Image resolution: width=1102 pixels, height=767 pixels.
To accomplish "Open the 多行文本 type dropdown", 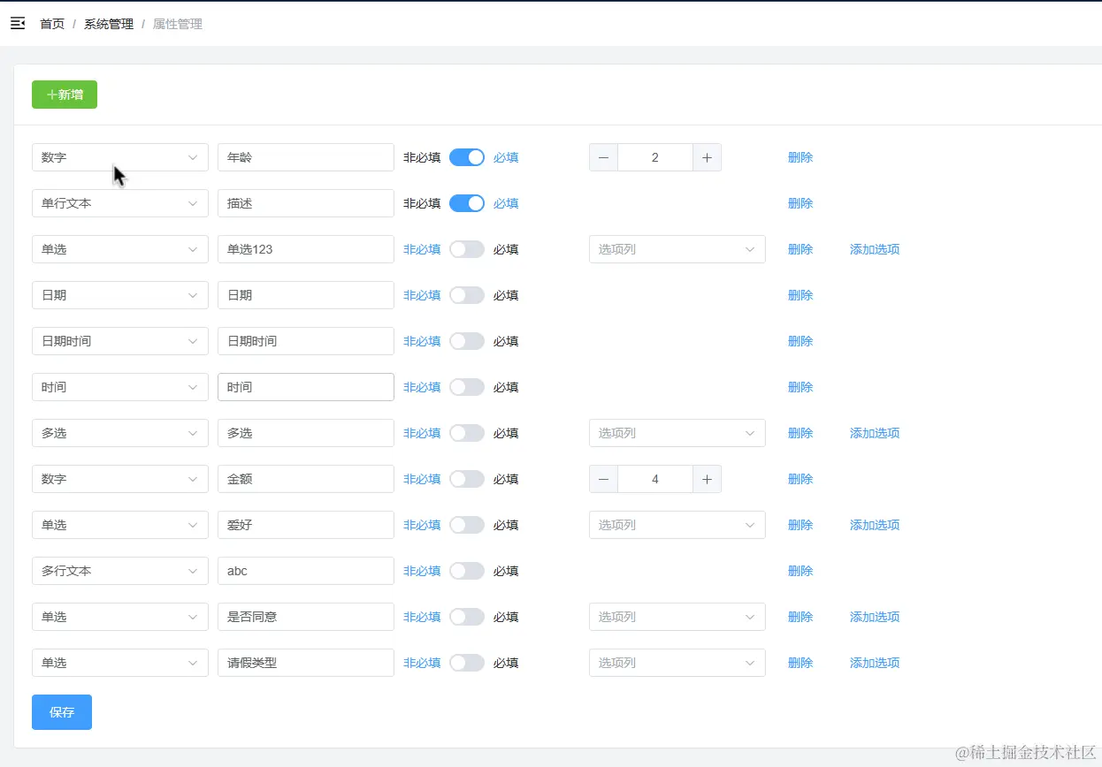I will pos(120,571).
